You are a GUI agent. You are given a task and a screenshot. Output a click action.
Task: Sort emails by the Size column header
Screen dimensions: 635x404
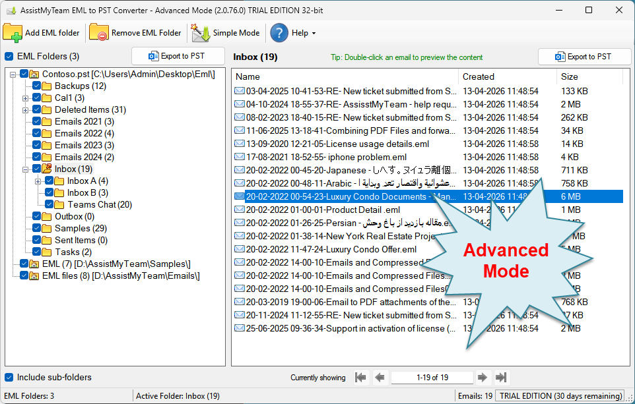(569, 76)
